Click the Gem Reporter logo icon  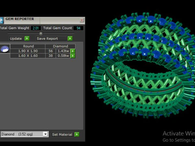click(2, 20)
